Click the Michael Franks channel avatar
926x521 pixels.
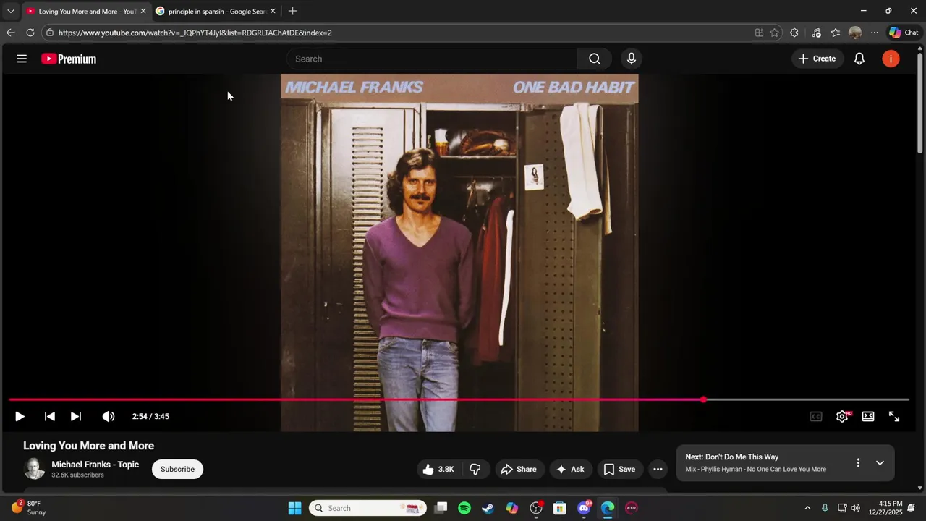point(34,469)
